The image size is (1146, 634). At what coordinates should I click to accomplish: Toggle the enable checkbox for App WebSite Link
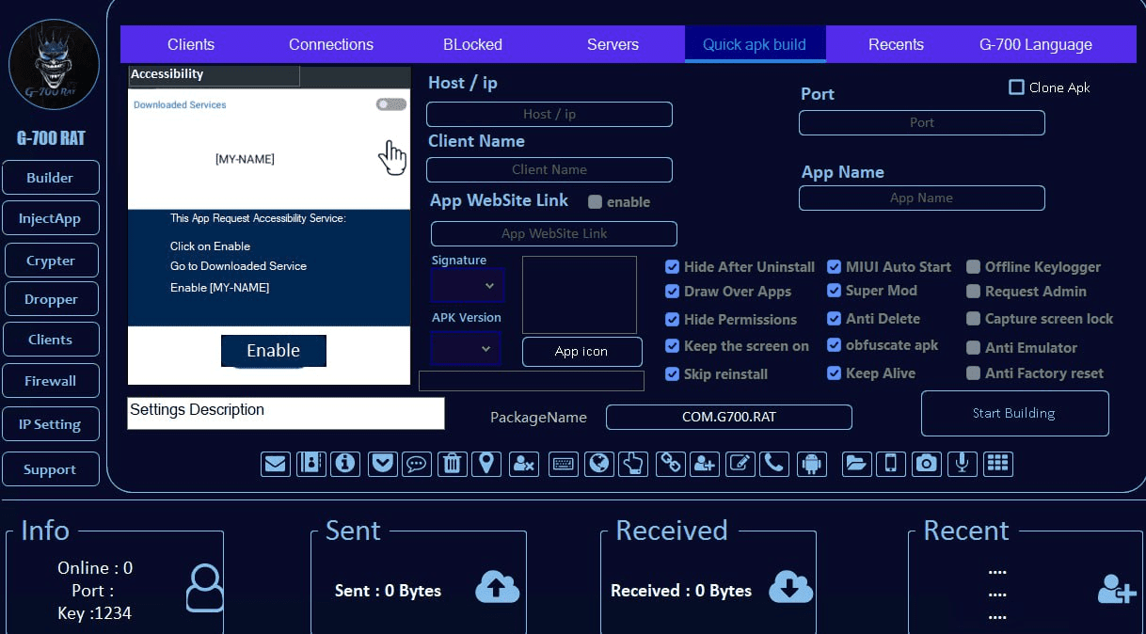click(x=595, y=201)
